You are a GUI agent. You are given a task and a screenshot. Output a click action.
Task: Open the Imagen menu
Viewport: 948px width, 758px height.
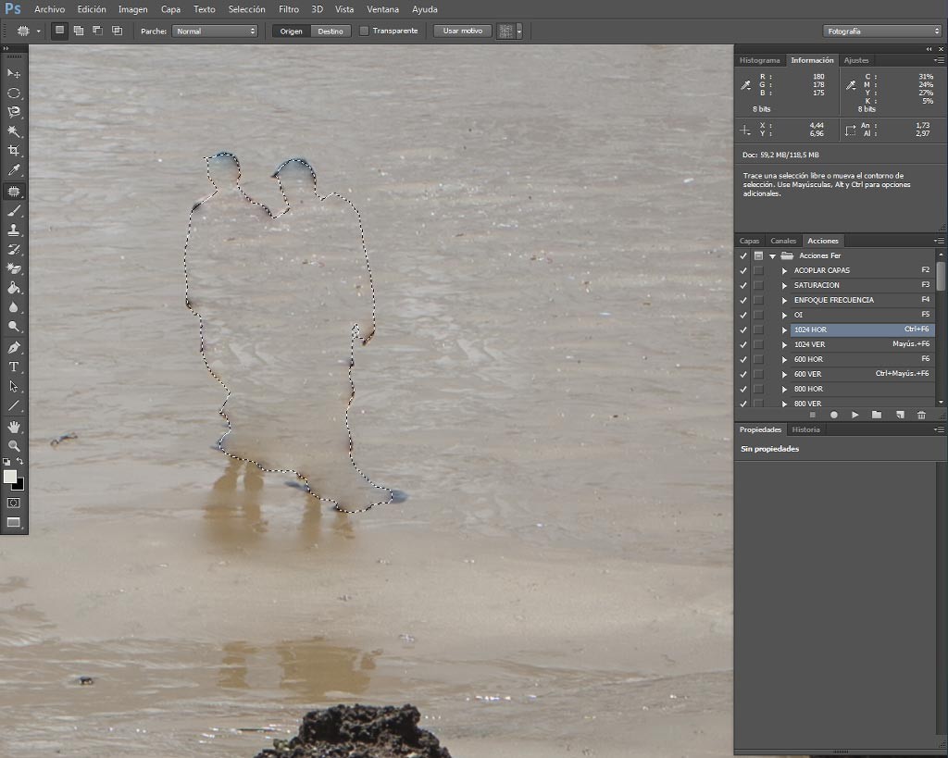[132, 9]
